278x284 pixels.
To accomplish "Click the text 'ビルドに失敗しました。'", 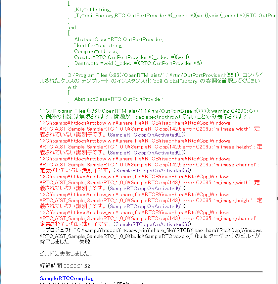I will pos(66,254).
